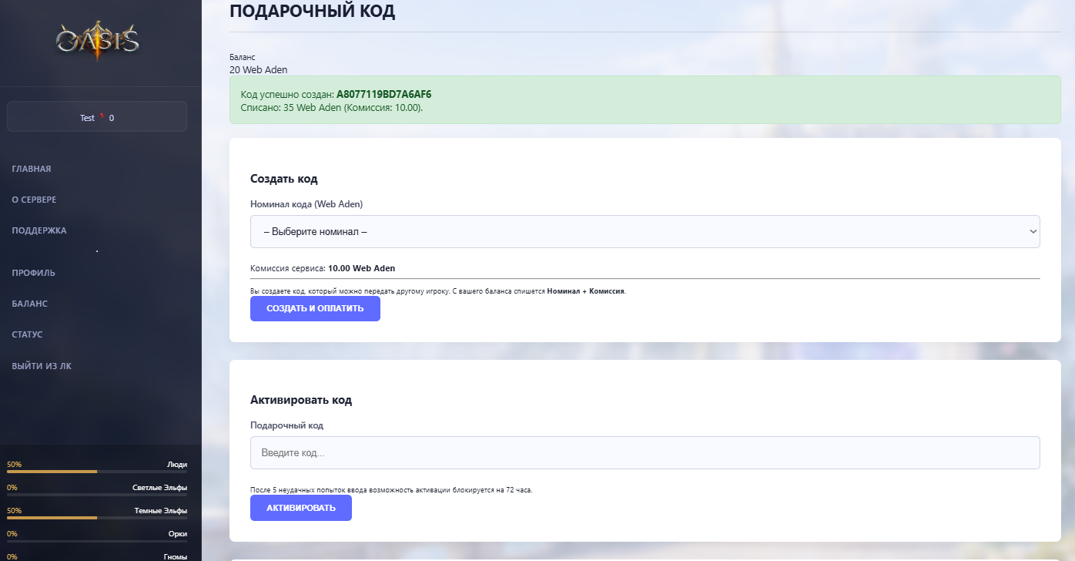This screenshot has width=1075, height=561.
Task: Click generated code A8077119BD7A6AF6
Action: pyautogui.click(x=383, y=95)
